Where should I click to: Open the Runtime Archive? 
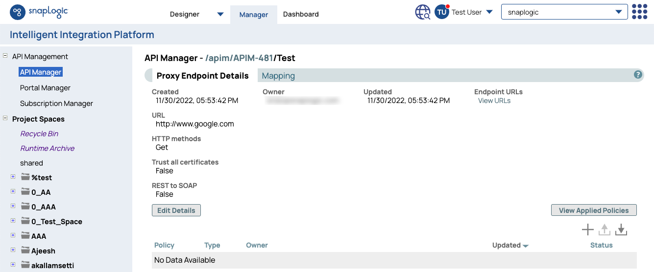(48, 148)
